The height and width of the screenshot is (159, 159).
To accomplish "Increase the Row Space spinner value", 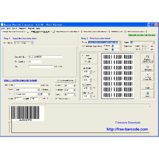I will click(91, 87).
